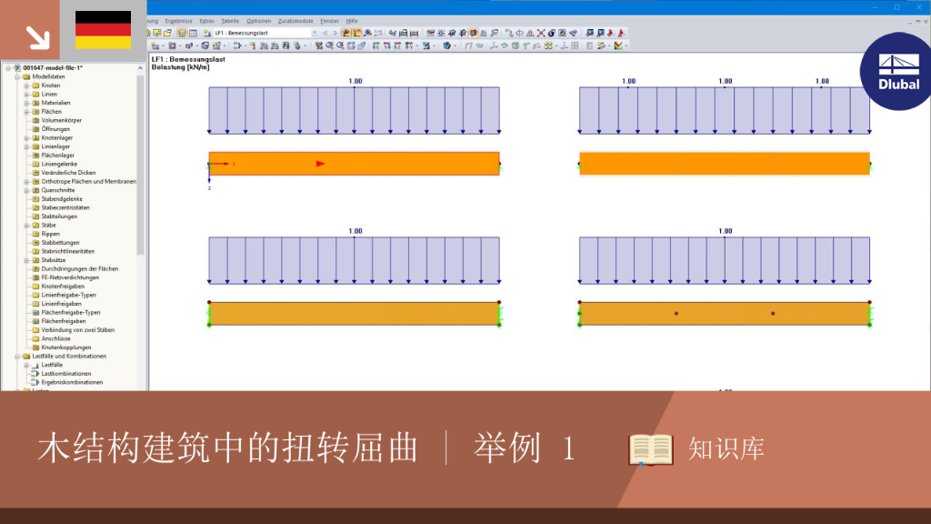Collapse the Modelldaten tree node

(x=17, y=77)
